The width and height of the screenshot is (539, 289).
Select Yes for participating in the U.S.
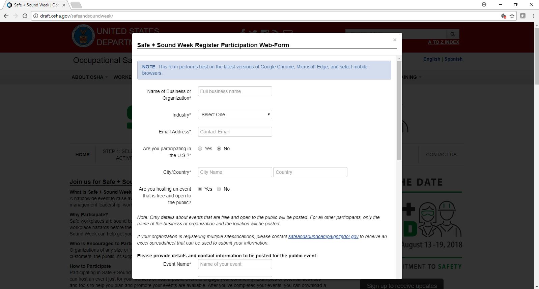coord(200,149)
